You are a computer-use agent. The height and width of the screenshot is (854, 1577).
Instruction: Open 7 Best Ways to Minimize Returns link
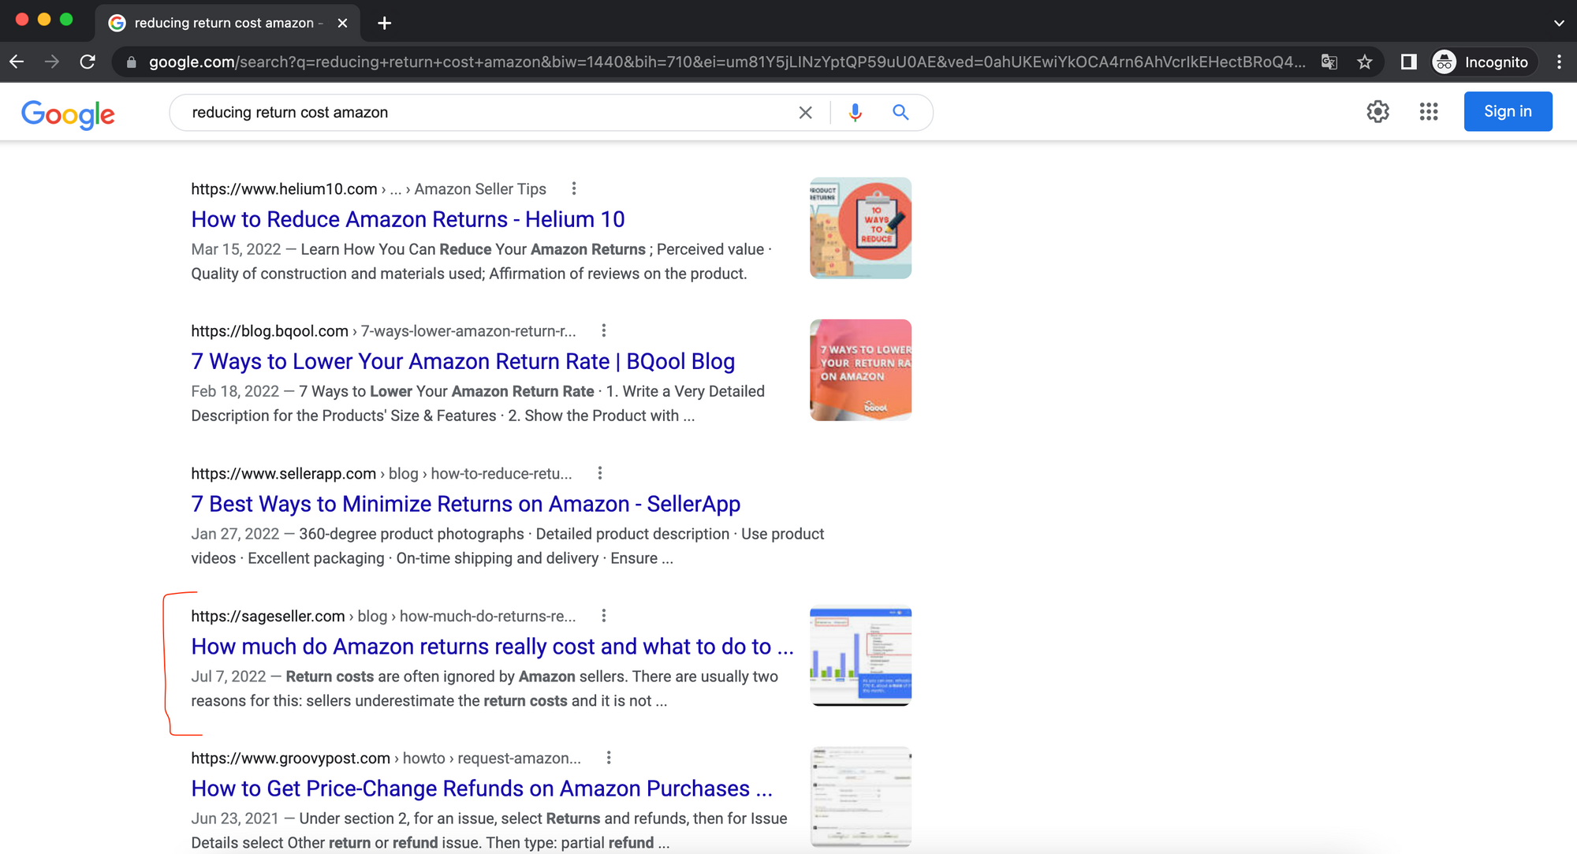coord(465,504)
